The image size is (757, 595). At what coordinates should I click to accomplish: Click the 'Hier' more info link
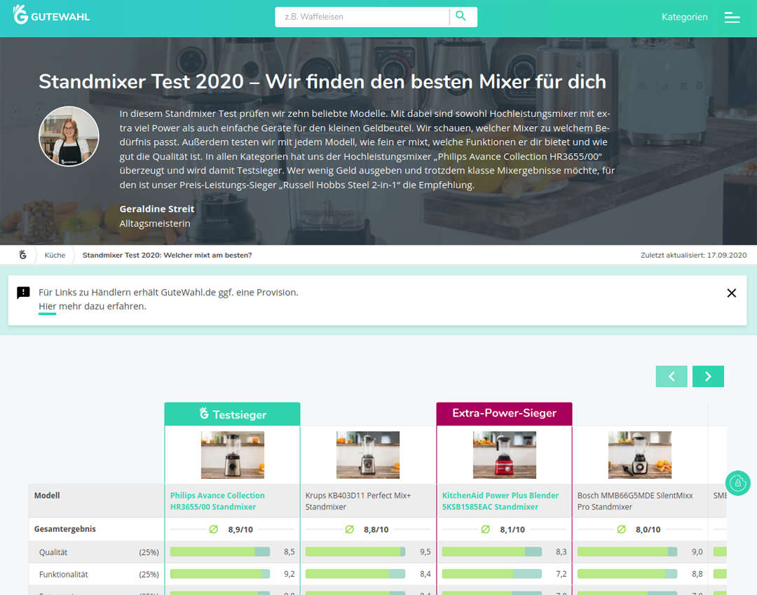pos(48,306)
